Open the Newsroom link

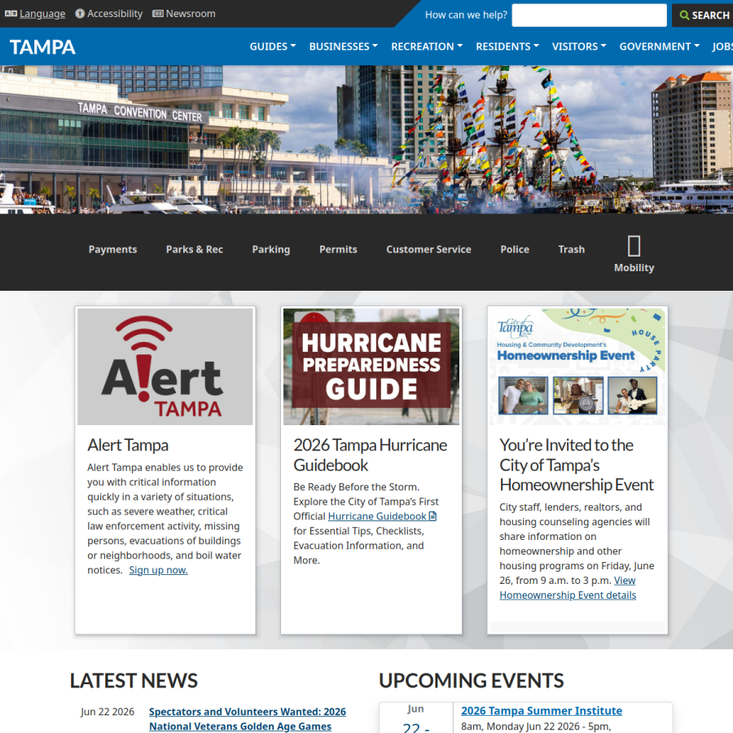click(191, 14)
